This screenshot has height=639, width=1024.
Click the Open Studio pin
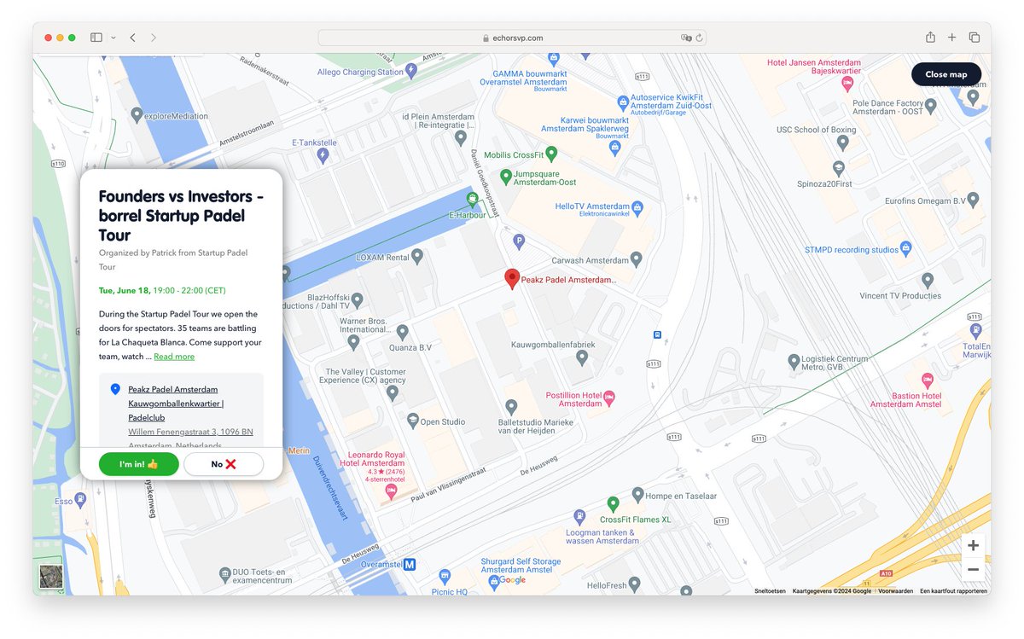[x=413, y=420]
